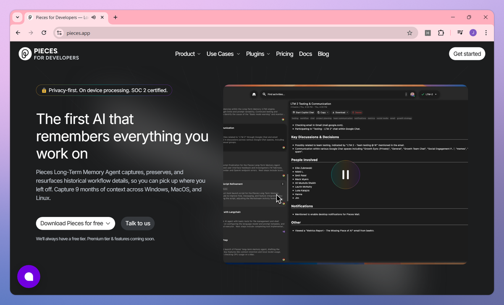Click the "Ellie Zubrowski" name in the video
The image size is (504, 305).
click(x=304, y=168)
